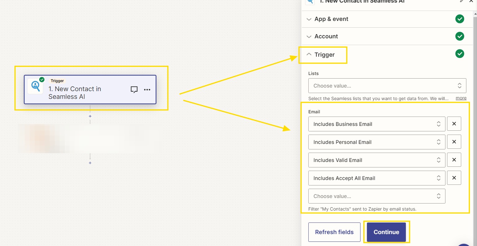Click the Seamless AI app icon on trigger step
This screenshot has height=246, width=477.
35,86
